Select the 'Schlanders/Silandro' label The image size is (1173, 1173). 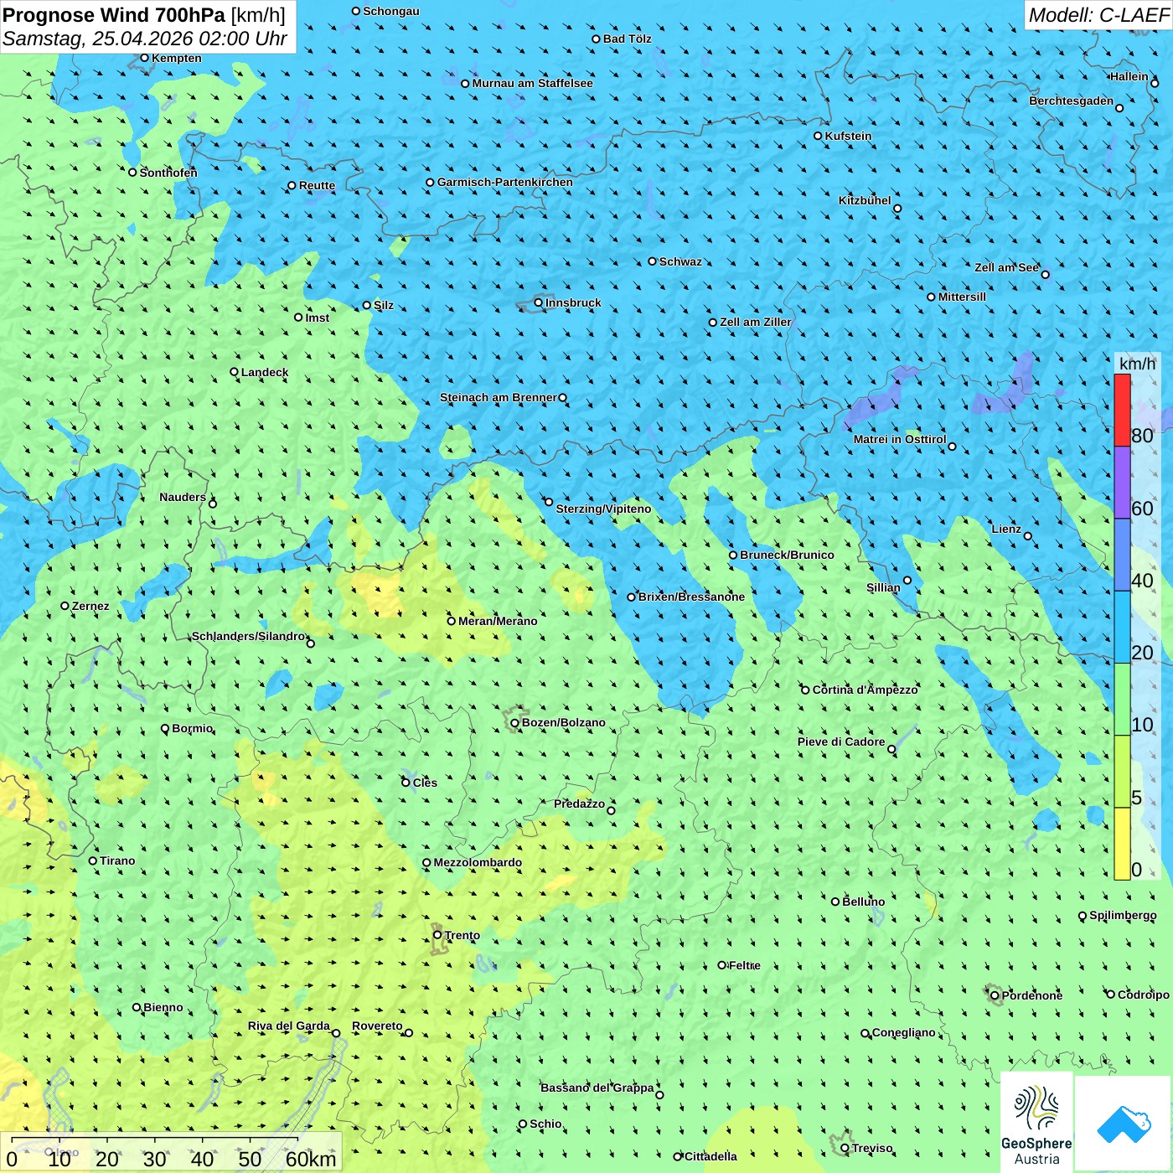pyautogui.click(x=248, y=636)
